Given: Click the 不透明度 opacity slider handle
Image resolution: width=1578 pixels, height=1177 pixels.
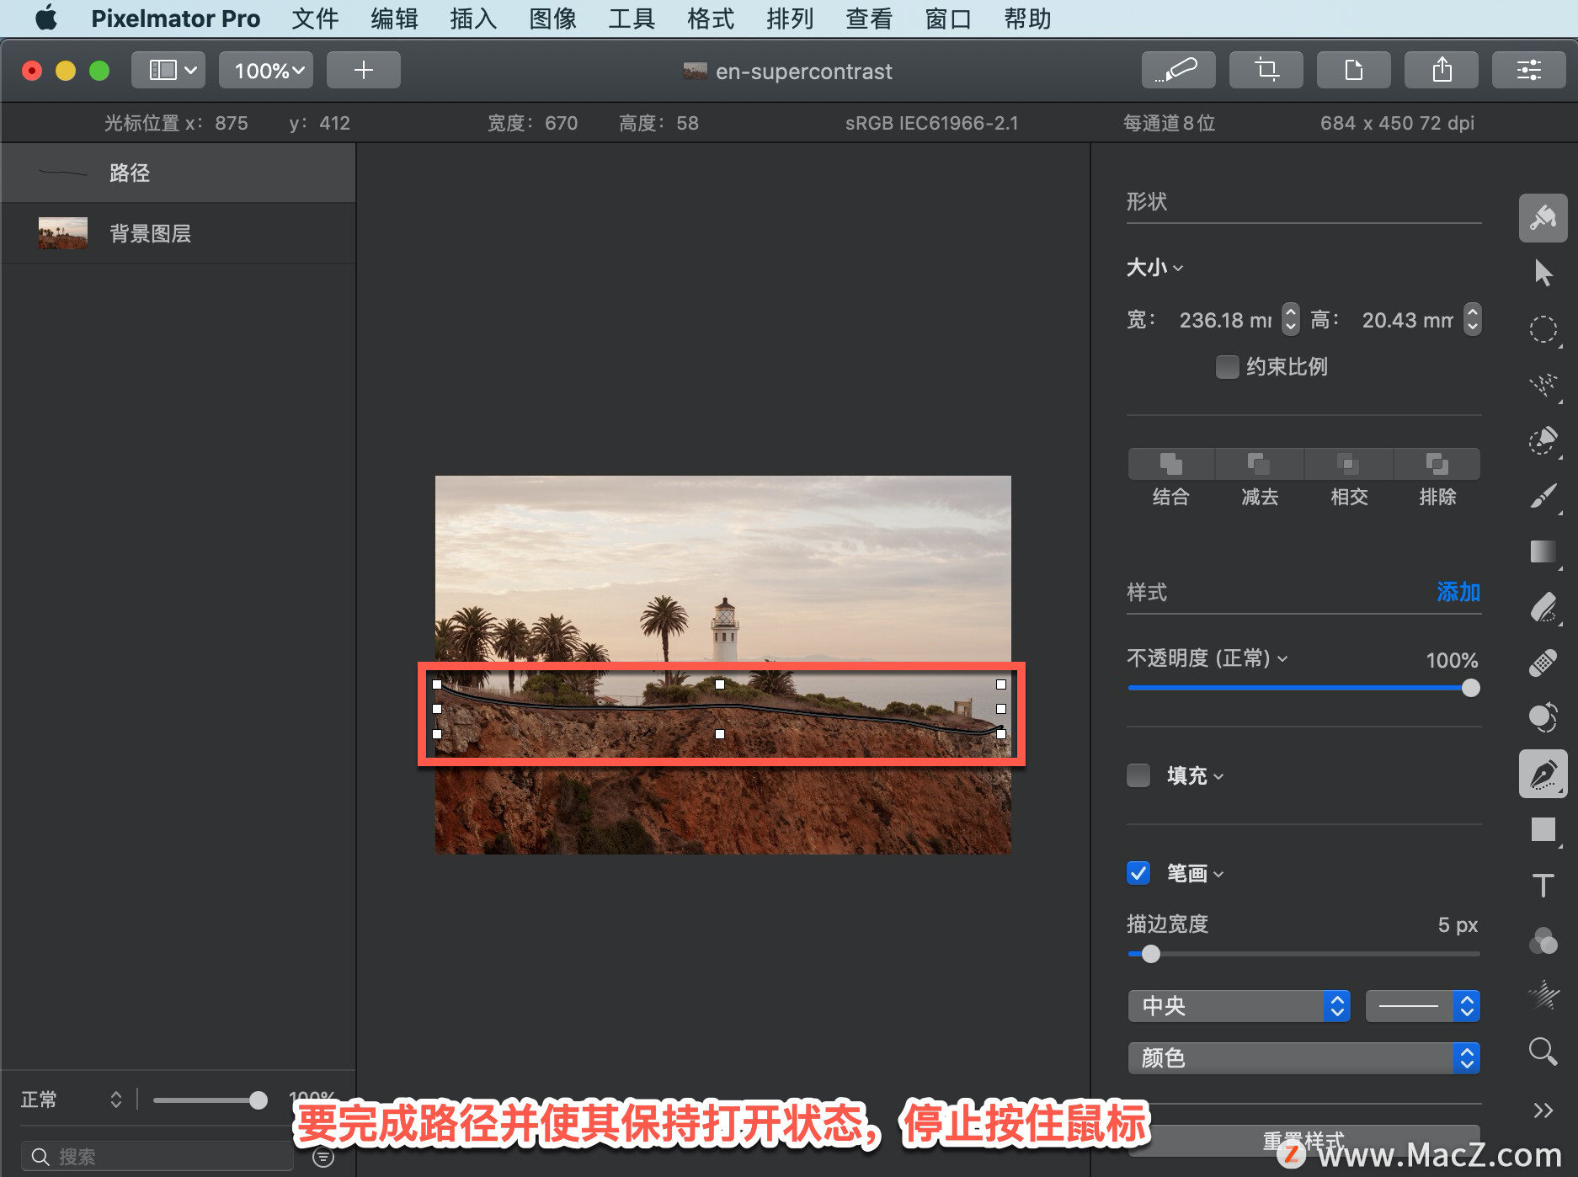Looking at the screenshot, I should pos(1471,688).
